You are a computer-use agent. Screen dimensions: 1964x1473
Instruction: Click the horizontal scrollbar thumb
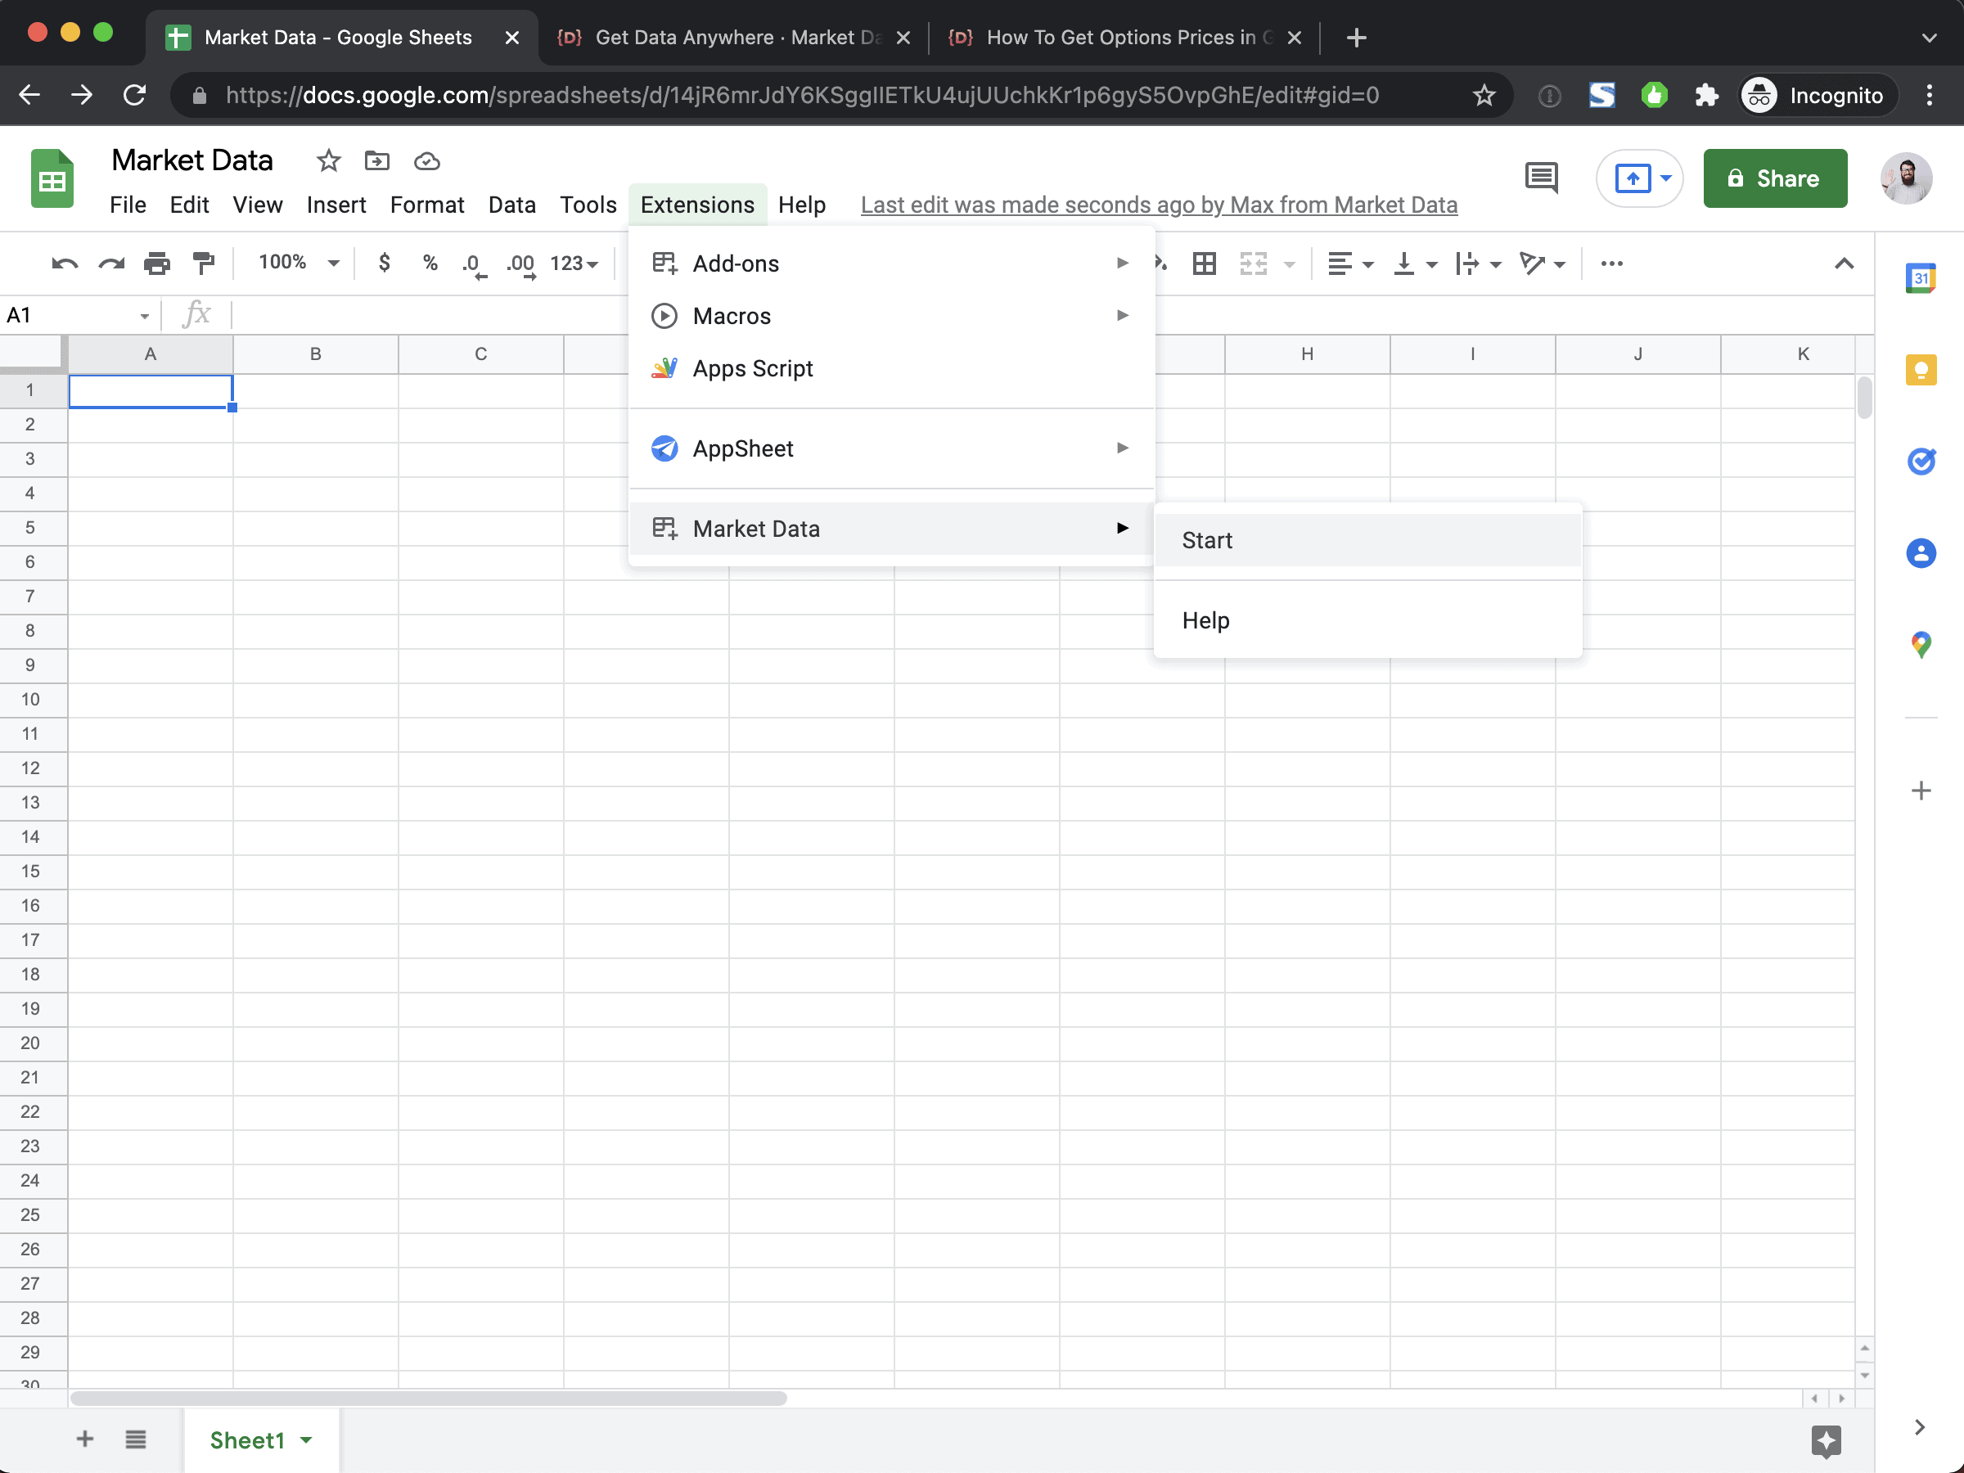click(x=429, y=1398)
